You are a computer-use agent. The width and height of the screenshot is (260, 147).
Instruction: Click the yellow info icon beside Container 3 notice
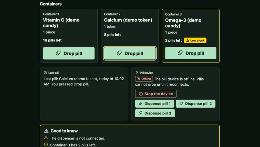click(46, 144)
